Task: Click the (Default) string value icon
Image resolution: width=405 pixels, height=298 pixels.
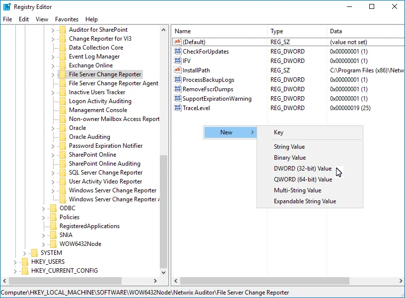Action: coord(178,42)
